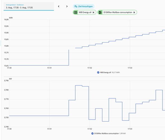Click the 3,790 axis label in power chart
The height and width of the screenshot is (140, 165).
6,81
